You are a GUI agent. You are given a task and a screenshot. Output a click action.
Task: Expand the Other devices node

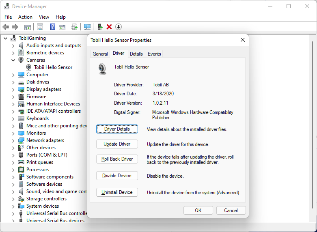click(13, 148)
